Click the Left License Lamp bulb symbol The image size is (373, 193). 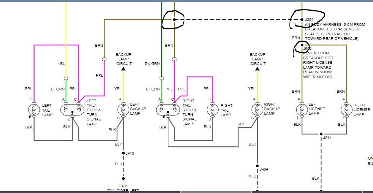click(302, 109)
